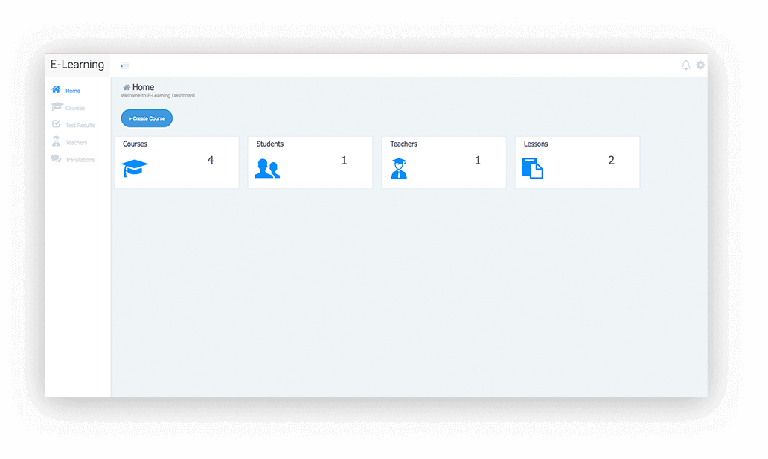Click the Courses graduation cap sidebar icon
This screenshot has width=768, height=459.
[57, 106]
